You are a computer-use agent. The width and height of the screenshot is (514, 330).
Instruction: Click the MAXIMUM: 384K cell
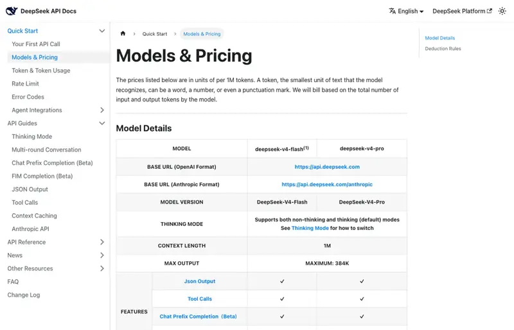(327, 263)
